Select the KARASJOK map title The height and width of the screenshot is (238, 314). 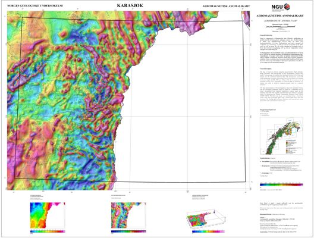pyautogui.click(x=130, y=5)
